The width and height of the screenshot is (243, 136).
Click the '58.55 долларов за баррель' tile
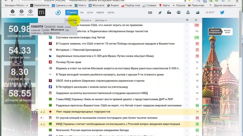pos(20,96)
